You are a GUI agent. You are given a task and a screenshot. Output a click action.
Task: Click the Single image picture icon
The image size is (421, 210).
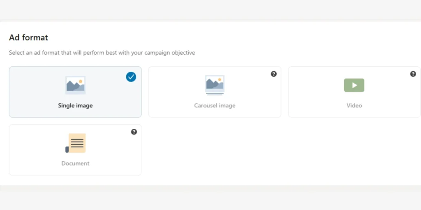76,85
